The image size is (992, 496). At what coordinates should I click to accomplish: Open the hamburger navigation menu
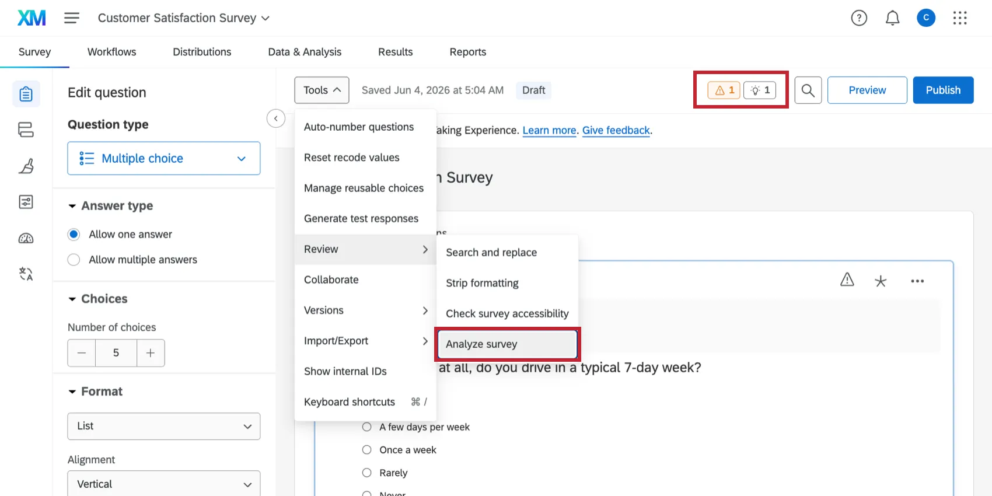tap(72, 18)
